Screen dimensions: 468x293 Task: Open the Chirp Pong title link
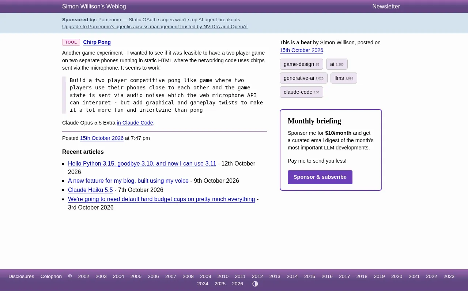click(97, 42)
